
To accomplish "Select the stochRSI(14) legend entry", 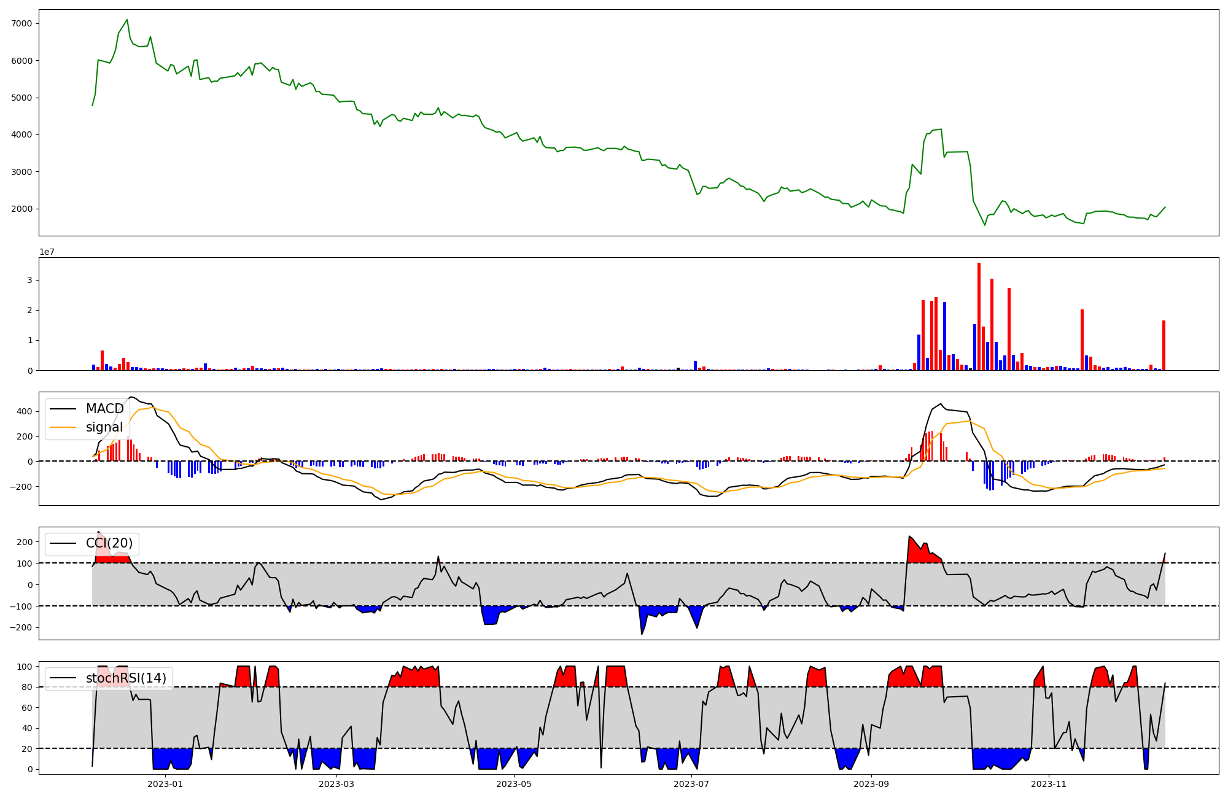I will coord(125,678).
